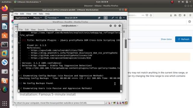Open terminal Help menu
Screen dimensions: 193x108
(x=59, y=30)
